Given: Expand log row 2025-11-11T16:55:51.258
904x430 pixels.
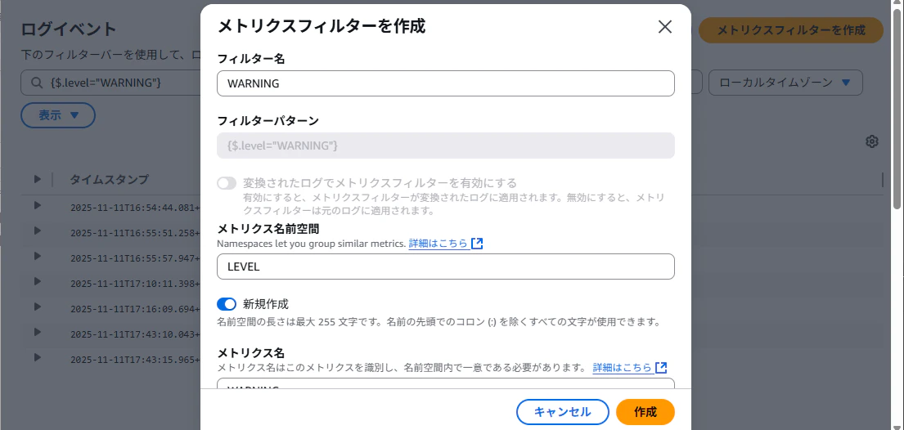Looking at the screenshot, I should (x=38, y=231).
